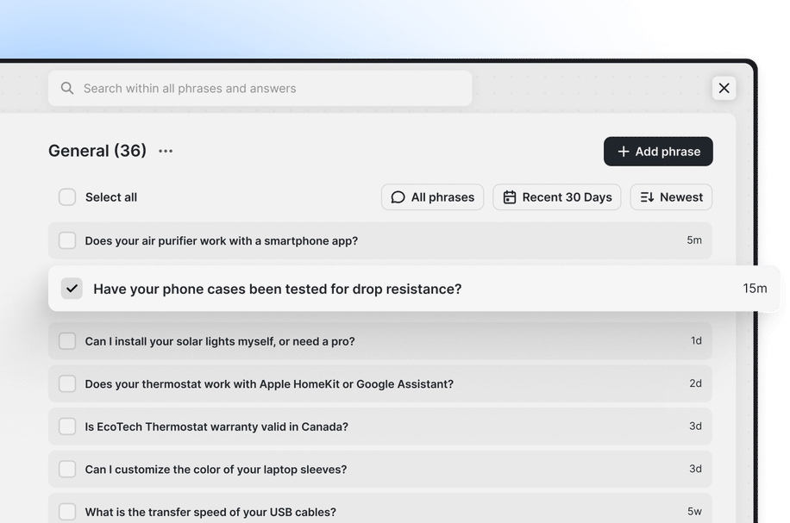
Task: Click the X icon to close the panel
Action: [x=724, y=88]
